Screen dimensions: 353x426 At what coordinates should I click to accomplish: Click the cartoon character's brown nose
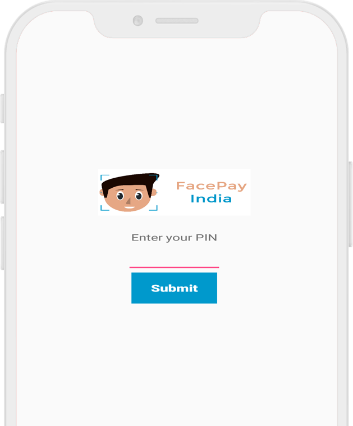(129, 201)
